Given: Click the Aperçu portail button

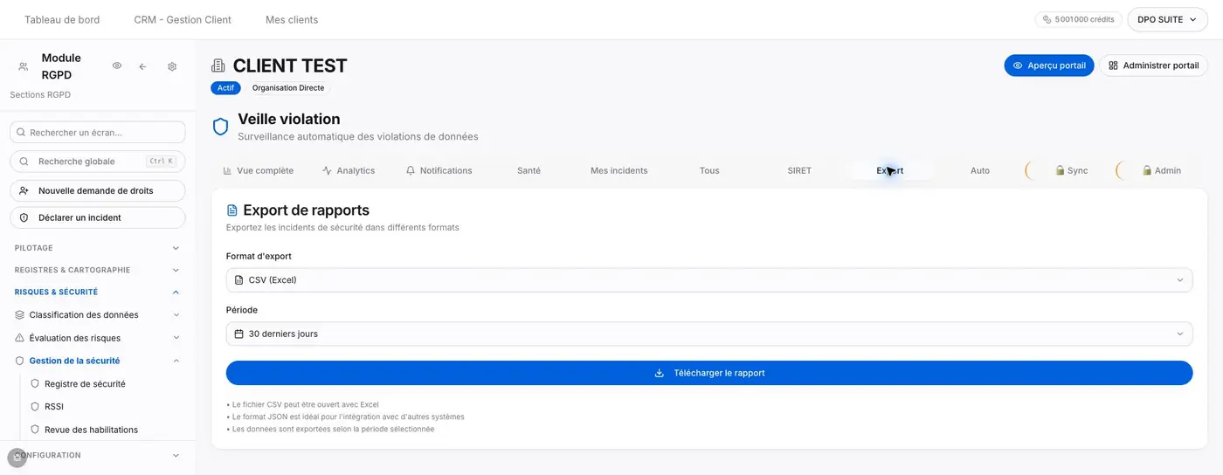Looking at the screenshot, I should (x=1048, y=65).
